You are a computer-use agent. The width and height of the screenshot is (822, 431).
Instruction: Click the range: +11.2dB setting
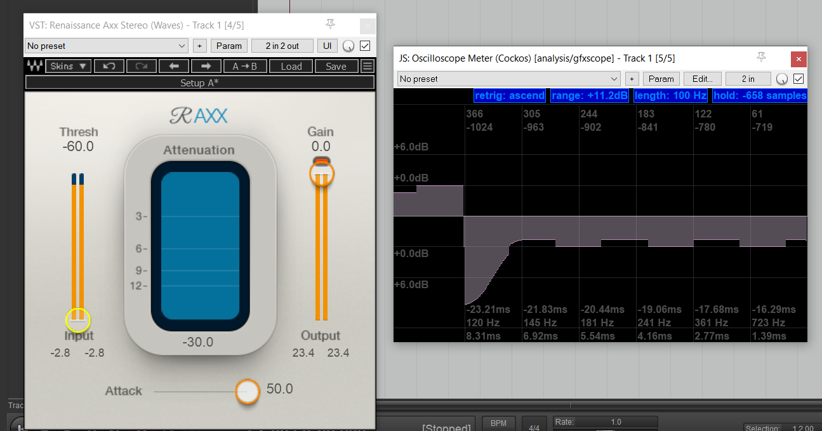pos(590,95)
